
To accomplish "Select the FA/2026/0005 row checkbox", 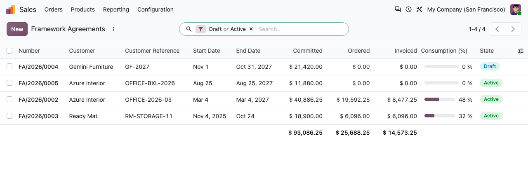I will [x=9, y=83].
